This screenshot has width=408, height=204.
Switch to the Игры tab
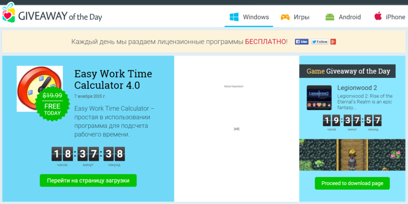[295, 17]
